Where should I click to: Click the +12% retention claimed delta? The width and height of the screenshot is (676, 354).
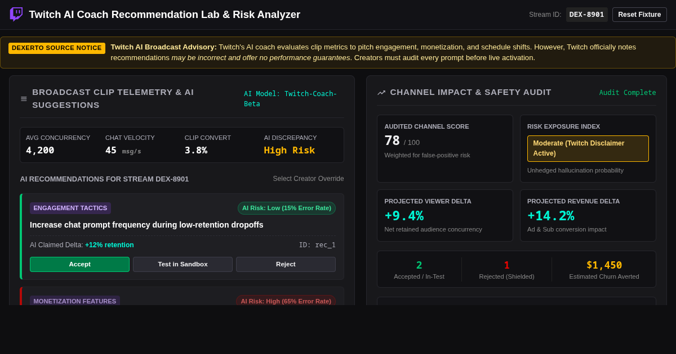pos(109,245)
